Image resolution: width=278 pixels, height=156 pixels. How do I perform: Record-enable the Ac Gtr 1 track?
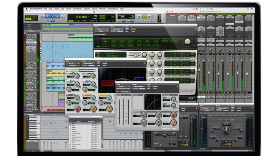[x=27, y=38]
